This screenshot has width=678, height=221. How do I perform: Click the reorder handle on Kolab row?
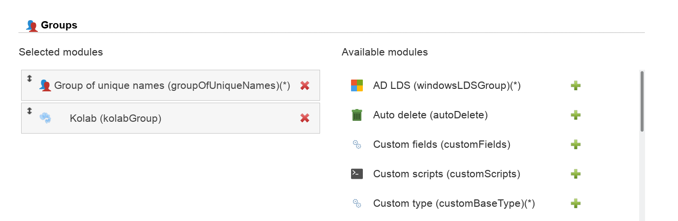point(29,111)
